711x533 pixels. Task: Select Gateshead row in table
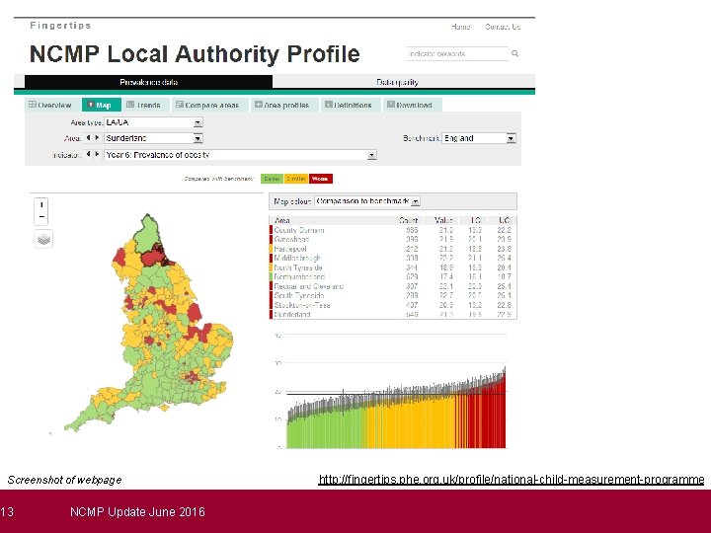(393, 239)
